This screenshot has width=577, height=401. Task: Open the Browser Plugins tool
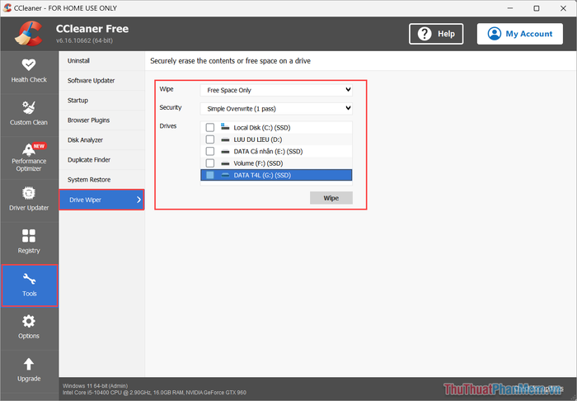pos(102,120)
